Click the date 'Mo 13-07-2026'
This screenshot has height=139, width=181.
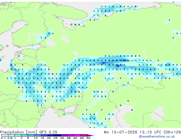point(120,132)
